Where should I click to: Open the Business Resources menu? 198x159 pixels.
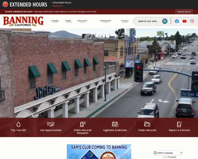82,21
